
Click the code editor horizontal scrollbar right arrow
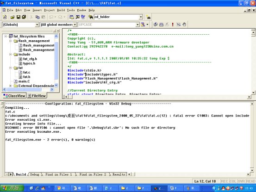click(x=249, y=97)
